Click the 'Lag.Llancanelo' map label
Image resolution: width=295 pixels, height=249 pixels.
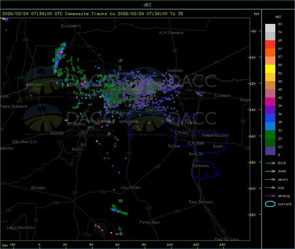point(21,227)
